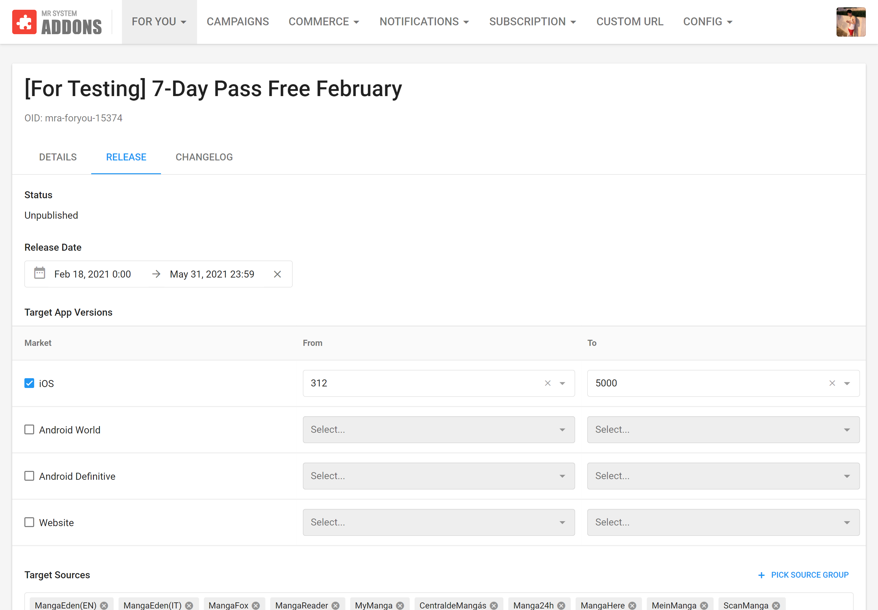878x610 pixels.
Task: Switch to the Changelog tab
Action: coord(204,157)
